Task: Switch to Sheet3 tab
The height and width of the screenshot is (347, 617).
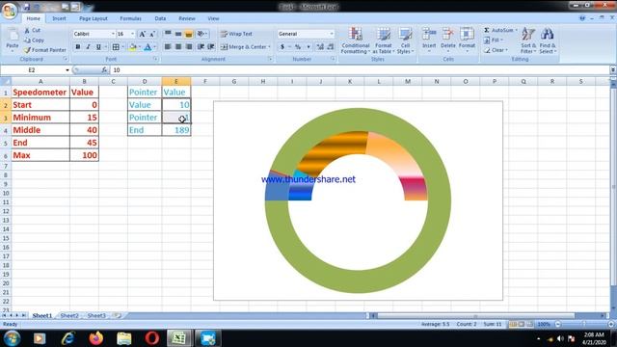Action: coord(96,315)
